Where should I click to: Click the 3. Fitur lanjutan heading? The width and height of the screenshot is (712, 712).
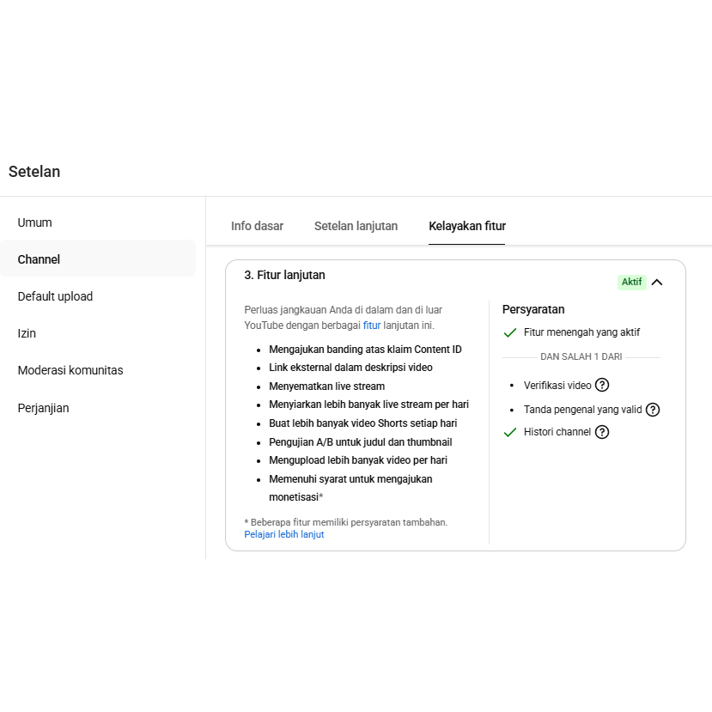[284, 276]
